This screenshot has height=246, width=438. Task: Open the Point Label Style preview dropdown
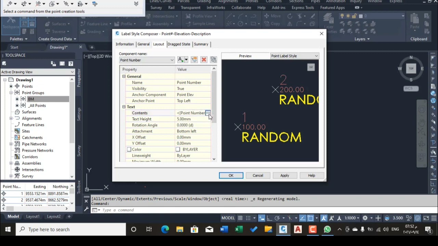(x=294, y=56)
